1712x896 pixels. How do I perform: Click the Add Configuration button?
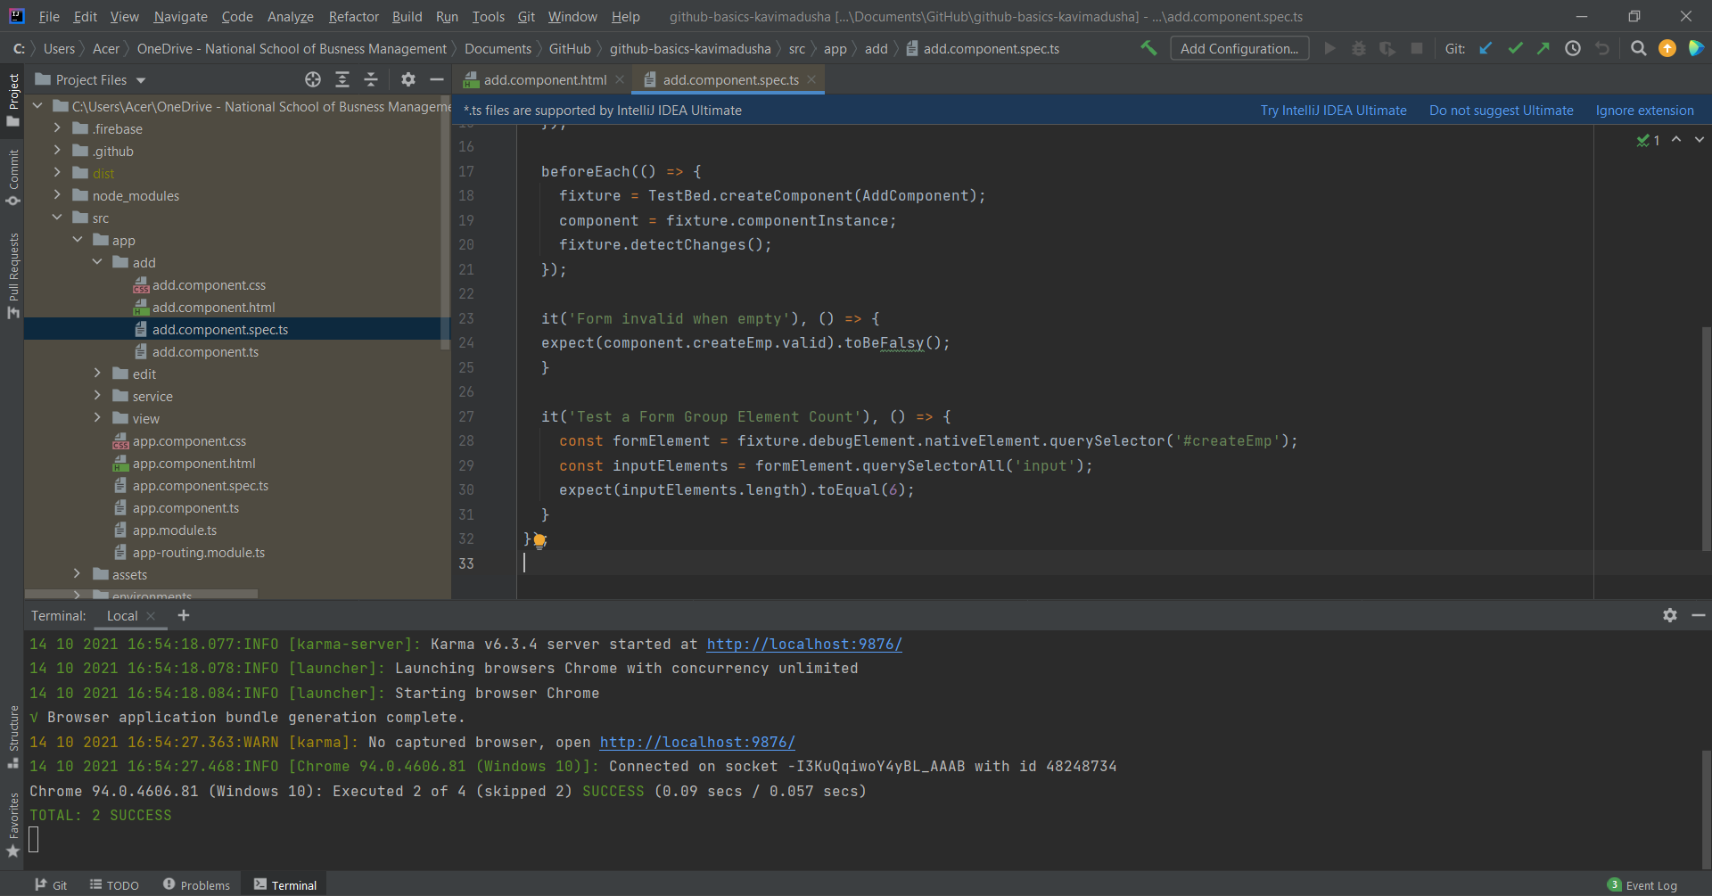pos(1239,48)
